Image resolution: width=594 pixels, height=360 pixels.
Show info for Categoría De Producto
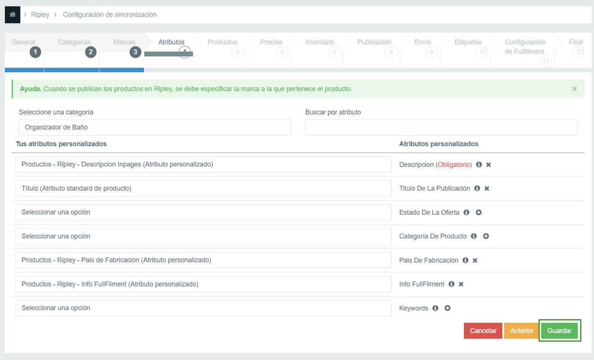[x=474, y=236]
